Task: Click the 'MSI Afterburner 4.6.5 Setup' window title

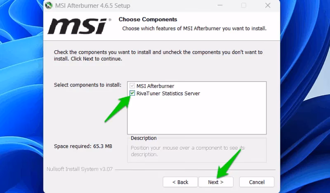Action: [92, 6]
